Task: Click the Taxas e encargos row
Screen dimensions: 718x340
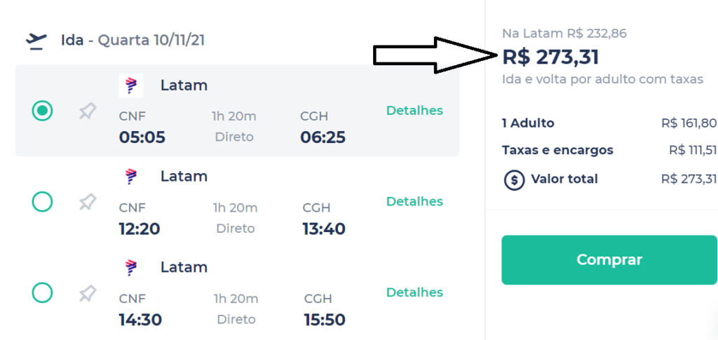Action: (609, 150)
